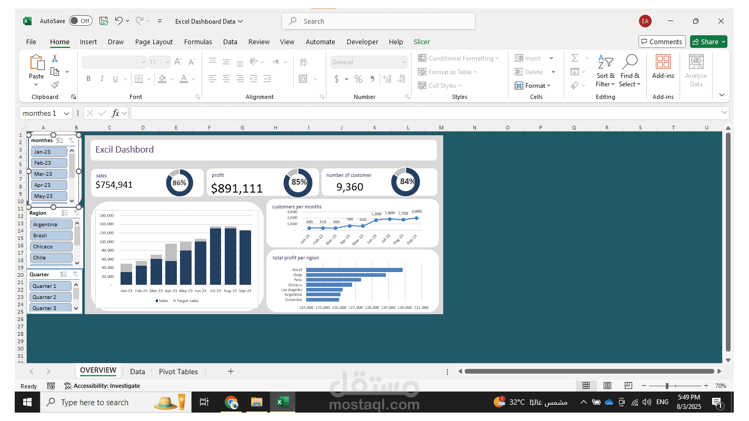749x421 pixels.
Task: Expand the formula bar chevron
Action: tap(724, 113)
